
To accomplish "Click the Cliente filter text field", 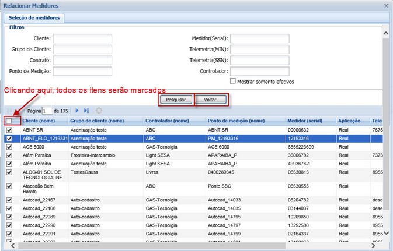I will (74, 38).
